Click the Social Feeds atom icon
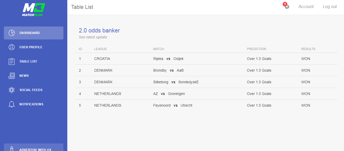The height and width of the screenshot is (151, 344). click(x=12, y=90)
